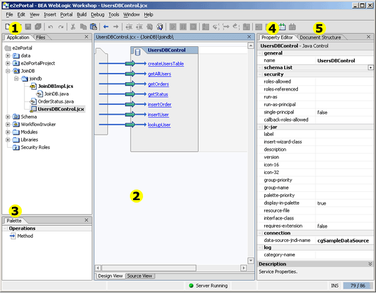The width and height of the screenshot is (376, 293).
Task: Select OrderStatus.java in the tree
Action: click(x=56, y=102)
